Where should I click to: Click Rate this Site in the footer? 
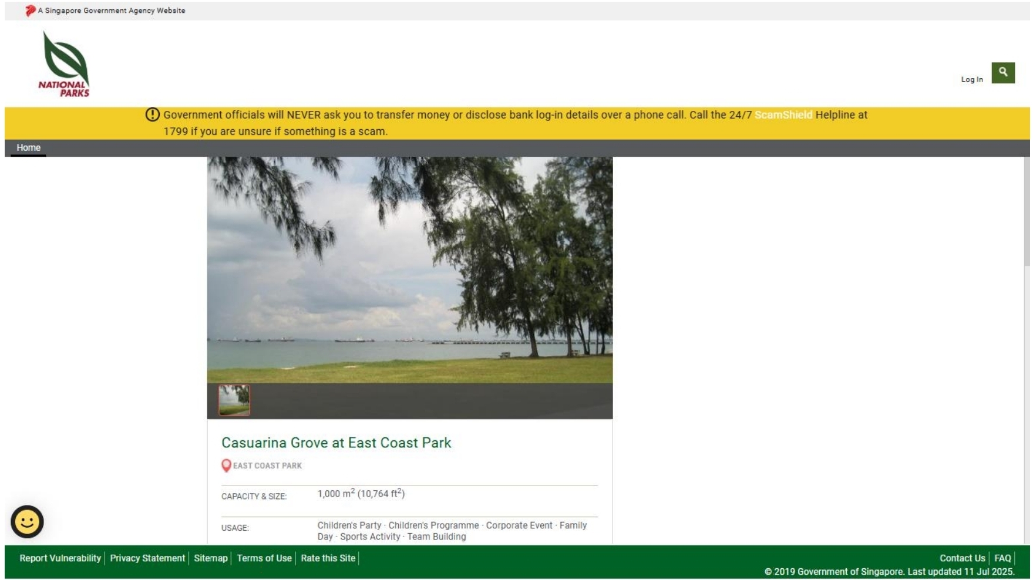pyautogui.click(x=328, y=558)
